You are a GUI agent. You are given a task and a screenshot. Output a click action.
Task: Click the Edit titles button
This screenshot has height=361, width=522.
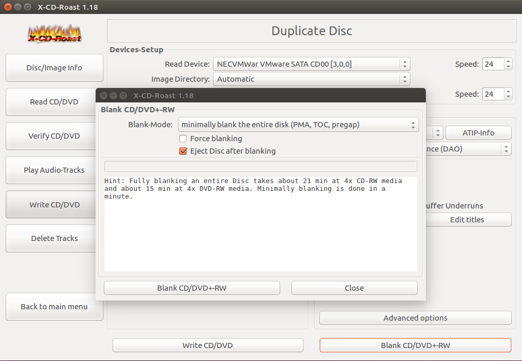469,219
